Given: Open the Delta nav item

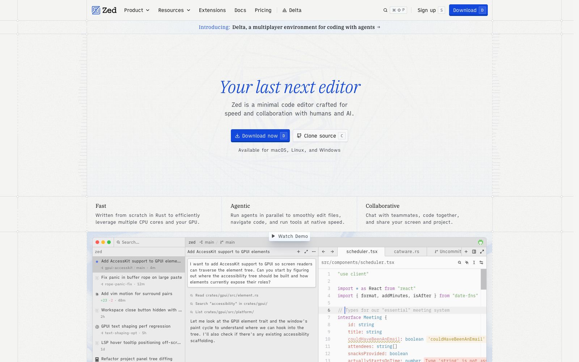Looking at the screenshot, I should click(x=292, y=10).
